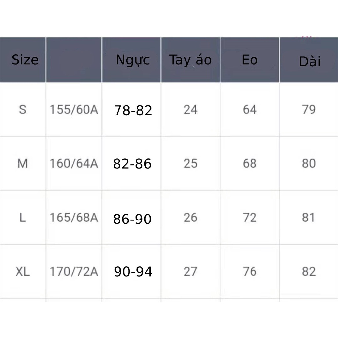Click the Tay áo column header
Image resolution: width=338 pixels, height=338 pixels.
190,60
